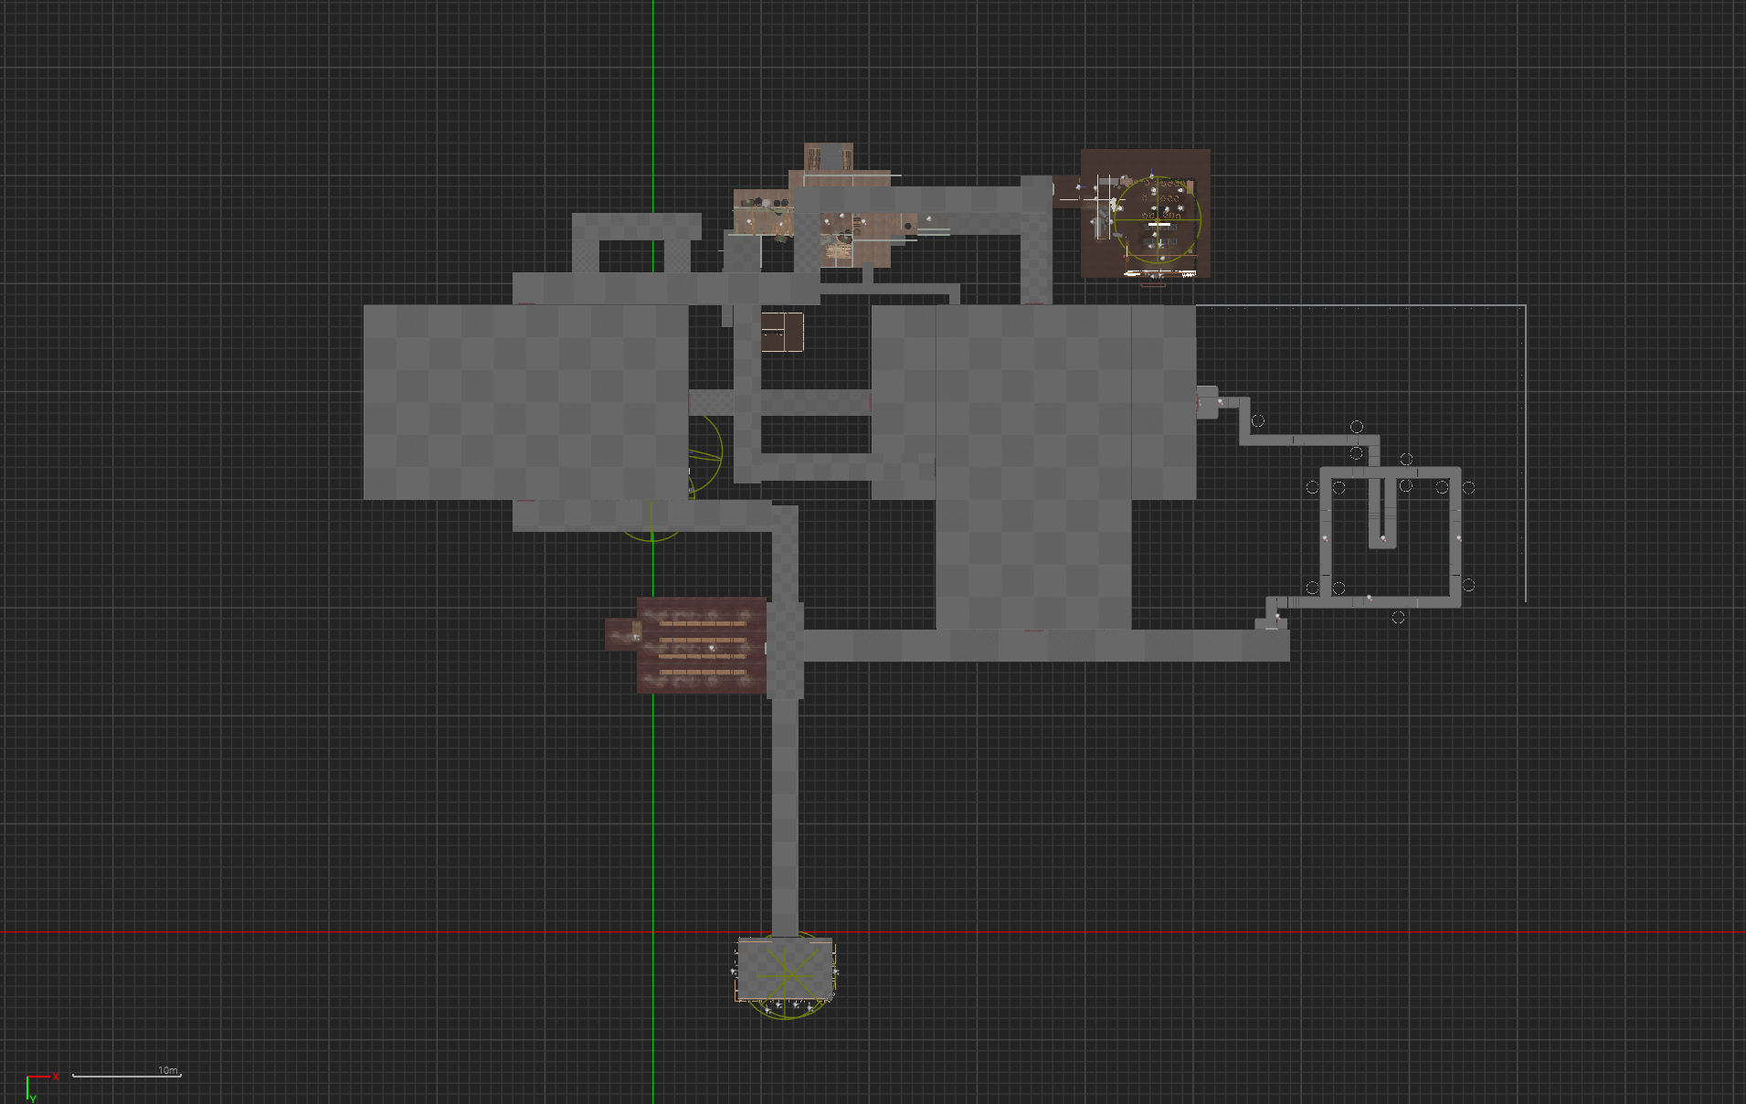Image resolution: width=1746 pixels, height=1104 pixels.
Task: Select the small alcove left of the bench room
Action: [x=620, y=633]
